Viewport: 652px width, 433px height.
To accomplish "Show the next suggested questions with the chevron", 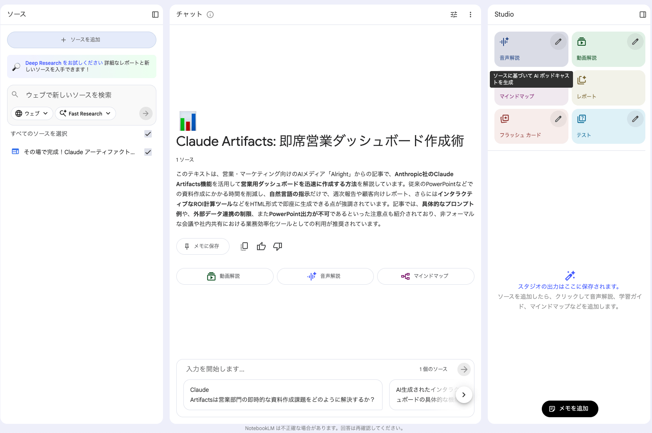I will tap(464, 395).
